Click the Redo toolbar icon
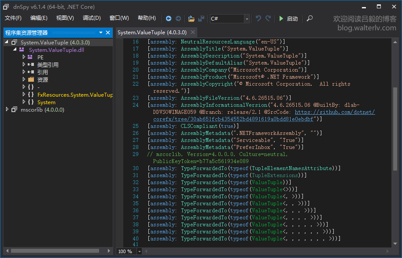 click(x=268, y=18)
